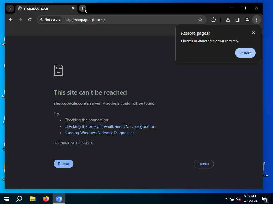Screen dimensions: 273x204
Task: Open the Chromium three-dot menu
Action: click(257, 20)
